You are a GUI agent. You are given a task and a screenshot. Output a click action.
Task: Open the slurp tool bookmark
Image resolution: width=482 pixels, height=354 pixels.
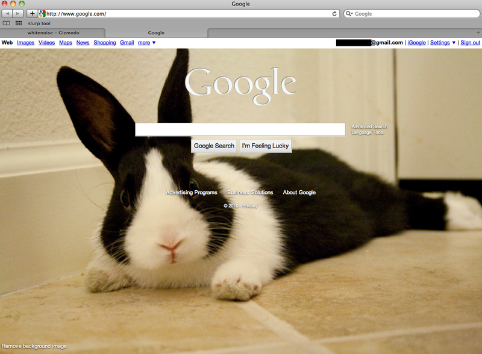(39, 23)
